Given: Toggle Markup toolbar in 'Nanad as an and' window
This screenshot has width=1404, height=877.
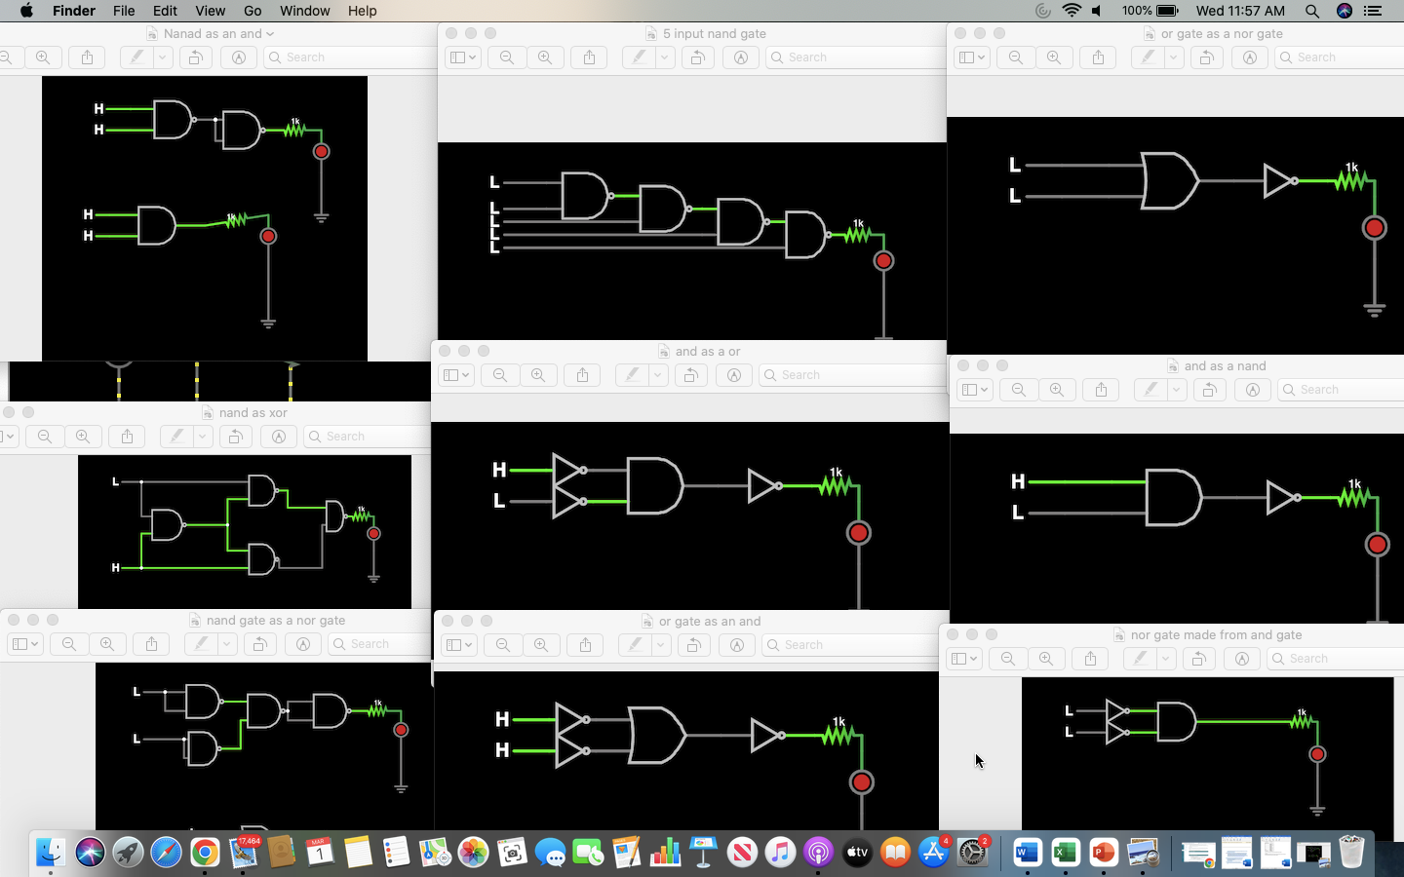Looking at the screenshot, I should pos(239,57).
